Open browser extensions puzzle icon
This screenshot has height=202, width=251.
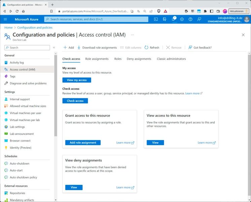coord(205,11)
